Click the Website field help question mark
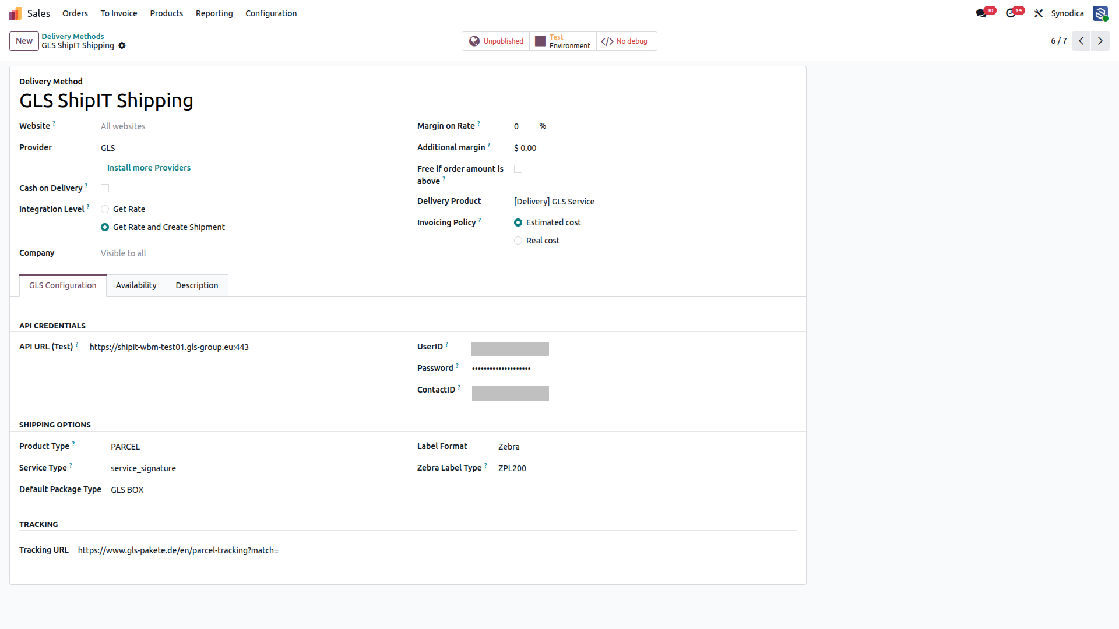The image size is (1119, 629). (x=54, y=123)
